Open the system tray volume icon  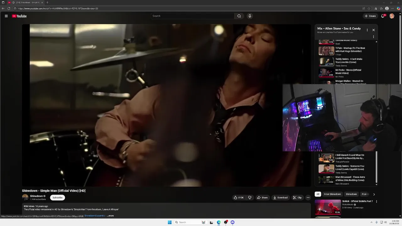tap(385, 222)
